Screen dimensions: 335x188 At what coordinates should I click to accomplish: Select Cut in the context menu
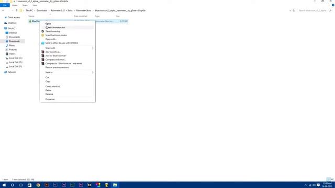(x=47, y=77)
